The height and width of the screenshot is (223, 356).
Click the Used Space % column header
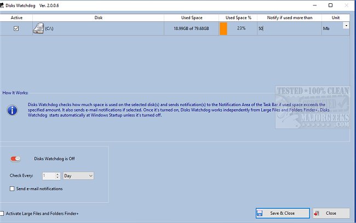click(x=238, y=17)
